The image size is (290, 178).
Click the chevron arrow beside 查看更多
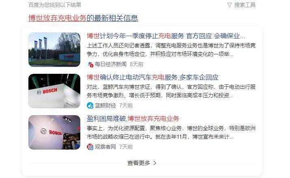(x=155, y=163)
